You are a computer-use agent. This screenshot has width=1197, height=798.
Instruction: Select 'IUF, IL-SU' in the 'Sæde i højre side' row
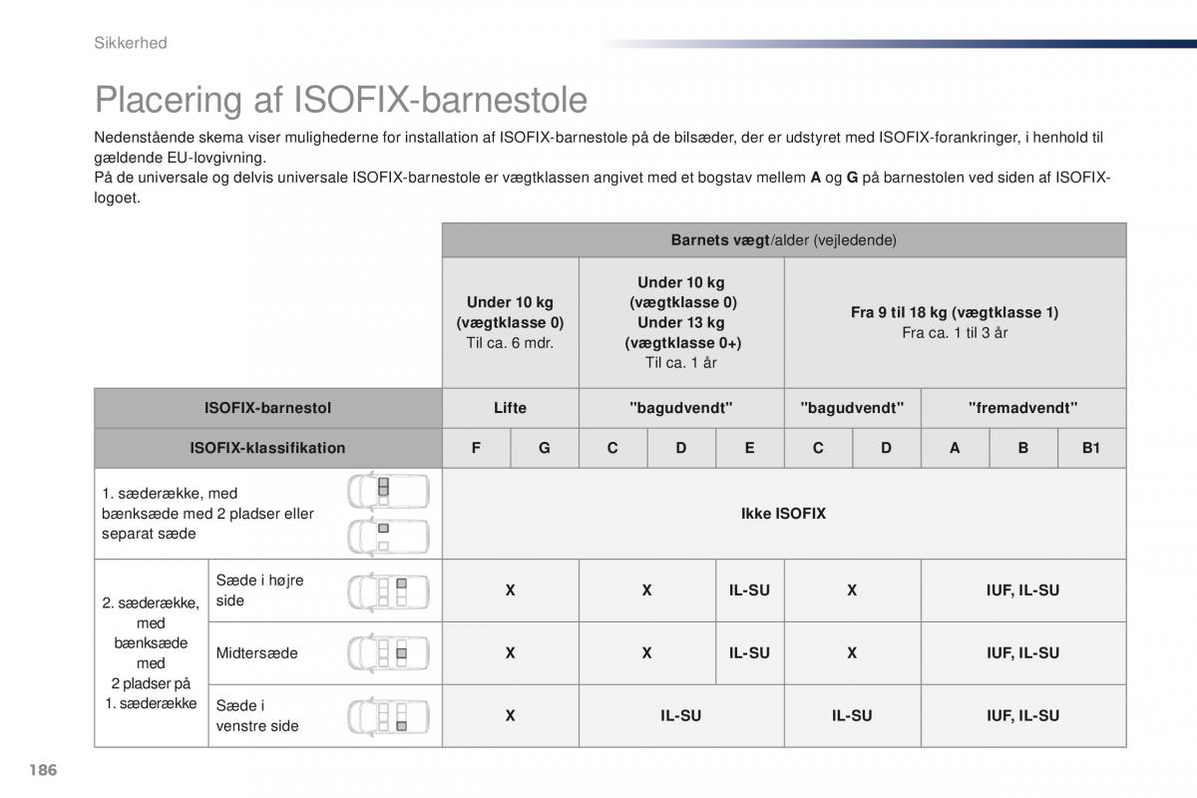[1023, 591]
